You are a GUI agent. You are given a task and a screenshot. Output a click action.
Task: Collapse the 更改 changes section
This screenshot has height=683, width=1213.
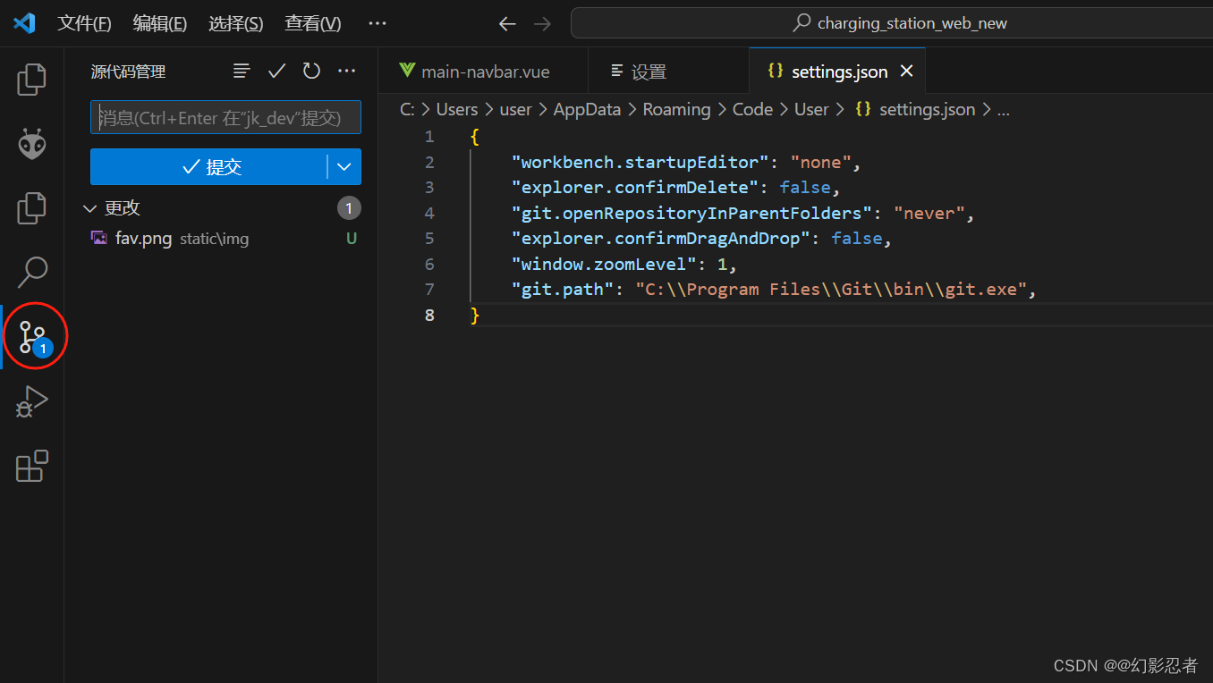coord(89,207)
